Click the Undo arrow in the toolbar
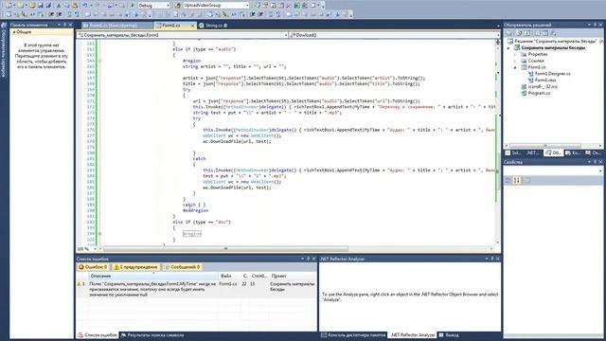 coord(85,6)
